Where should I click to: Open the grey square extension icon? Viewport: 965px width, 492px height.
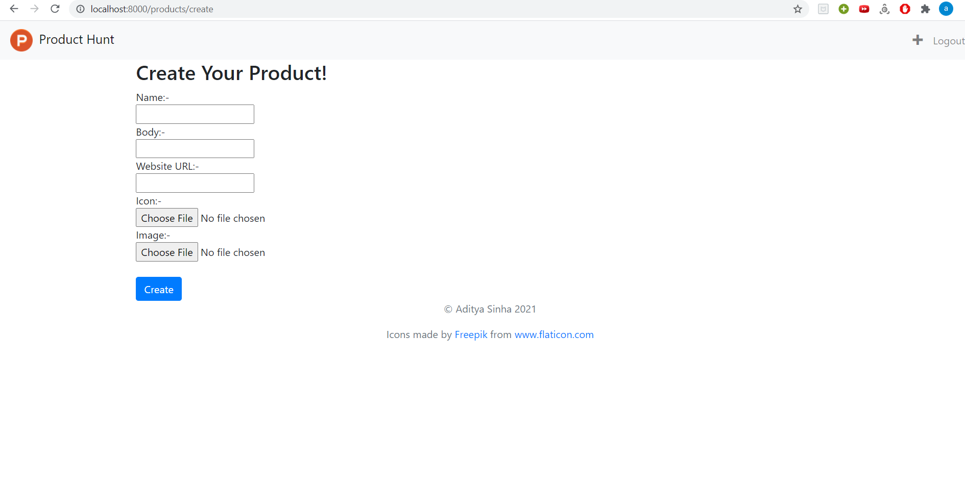(x=823, y=9)
